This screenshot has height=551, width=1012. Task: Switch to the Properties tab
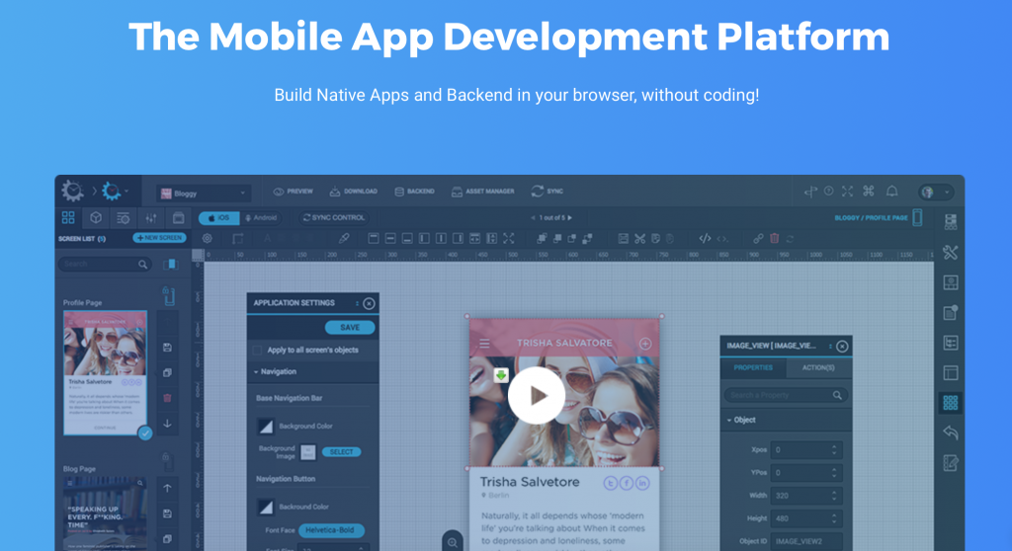pos(753,367)
